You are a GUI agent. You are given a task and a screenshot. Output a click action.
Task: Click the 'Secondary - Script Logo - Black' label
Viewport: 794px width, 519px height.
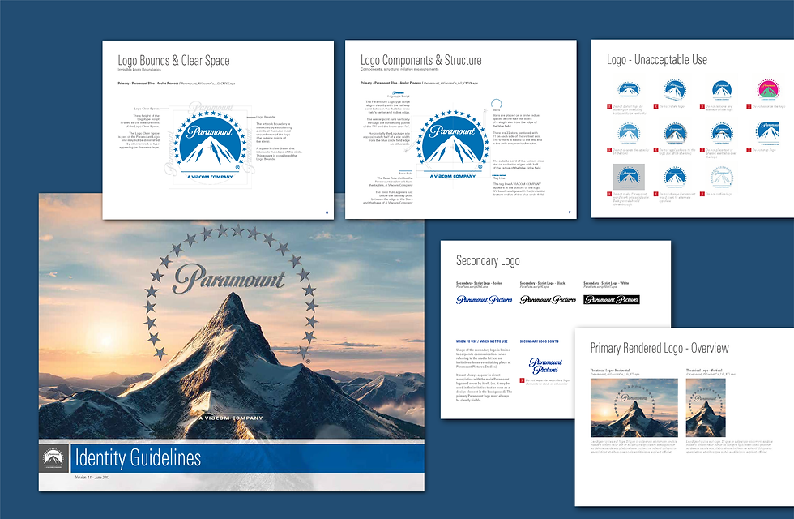[x=542, y=283]
